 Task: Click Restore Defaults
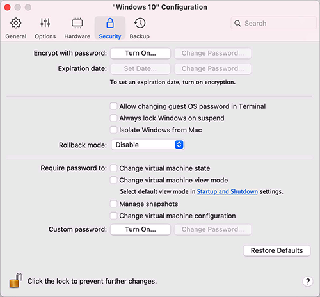pos(276,250)
